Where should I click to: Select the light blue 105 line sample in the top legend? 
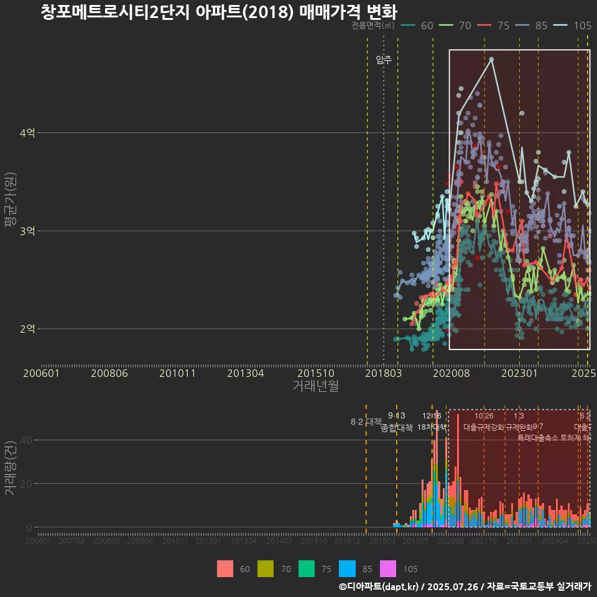point(560,25)
